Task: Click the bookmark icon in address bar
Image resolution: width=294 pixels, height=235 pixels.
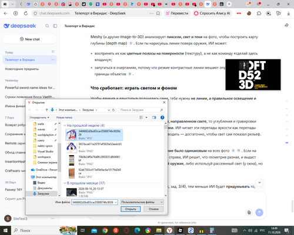Action: 158,14
